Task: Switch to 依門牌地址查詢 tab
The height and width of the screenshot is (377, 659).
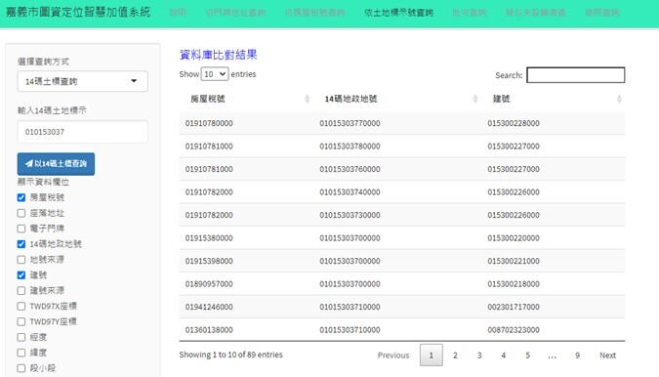Action: click(x=235, y=13)
